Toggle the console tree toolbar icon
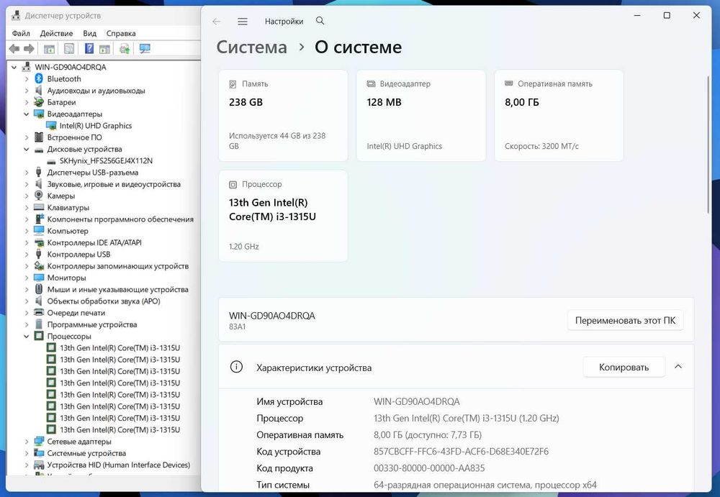720x497 pixels. point(49,49)
